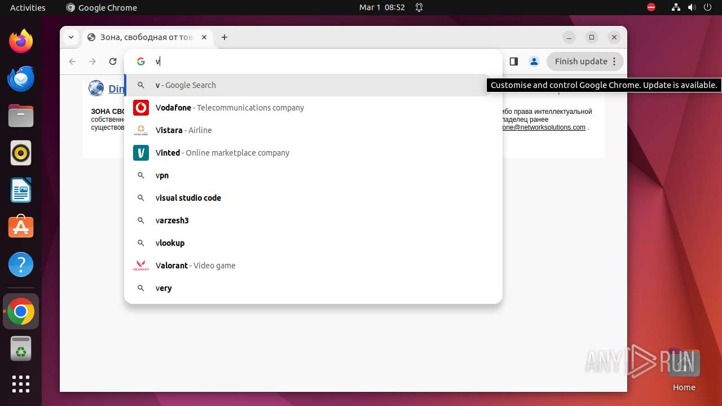This screenshot has width=722, height=406.
Task: Open the power system menu icon
Action: pyautogui.click(x=708, y=7)
